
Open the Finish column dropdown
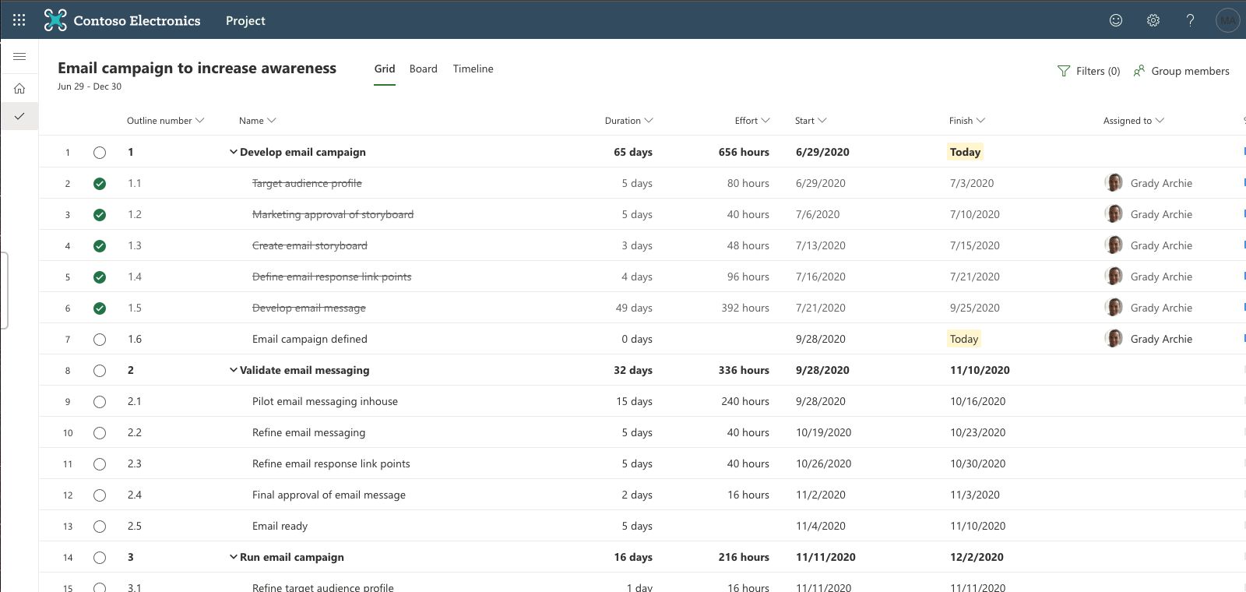pos(980,121)
